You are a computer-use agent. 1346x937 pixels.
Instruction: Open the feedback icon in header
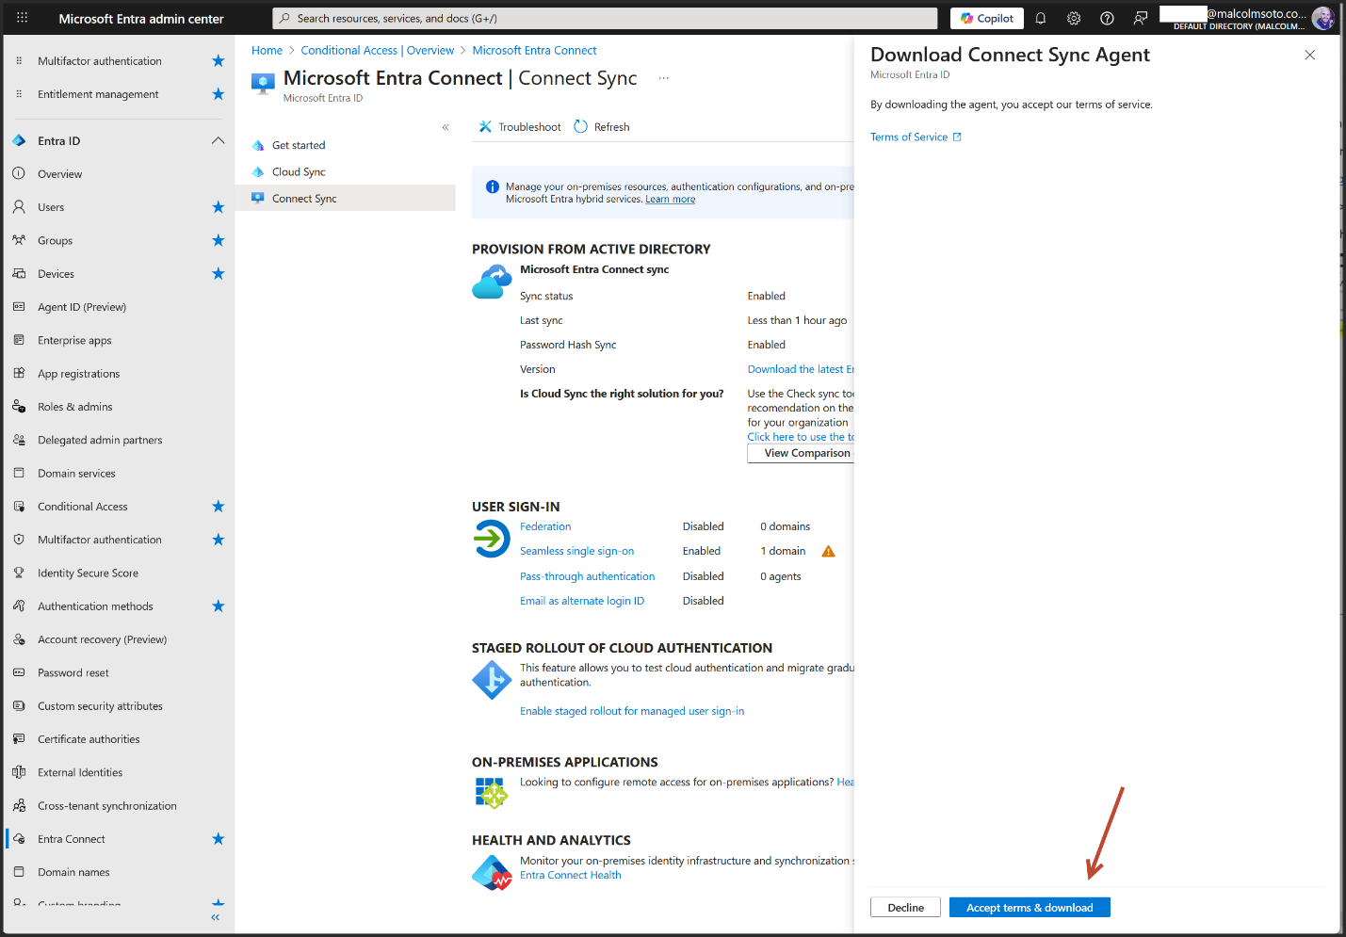[x=1141, y=18]
